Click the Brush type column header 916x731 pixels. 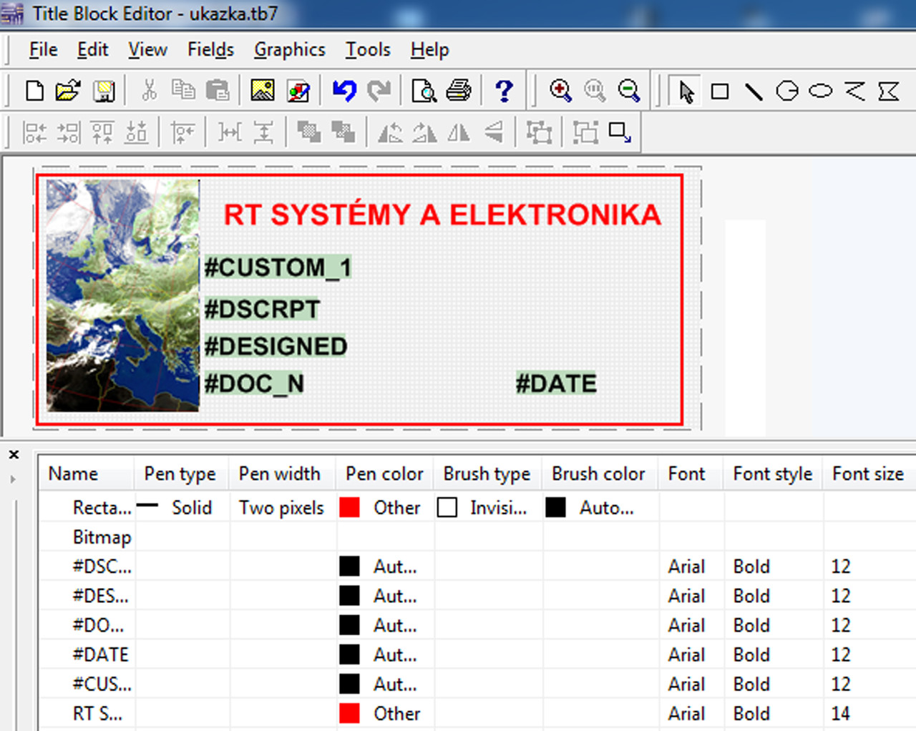(488, 474)
